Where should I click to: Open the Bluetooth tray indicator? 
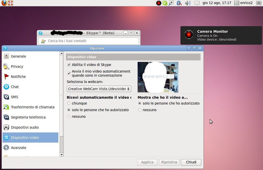pyautogui.click(x=179, y=3)
